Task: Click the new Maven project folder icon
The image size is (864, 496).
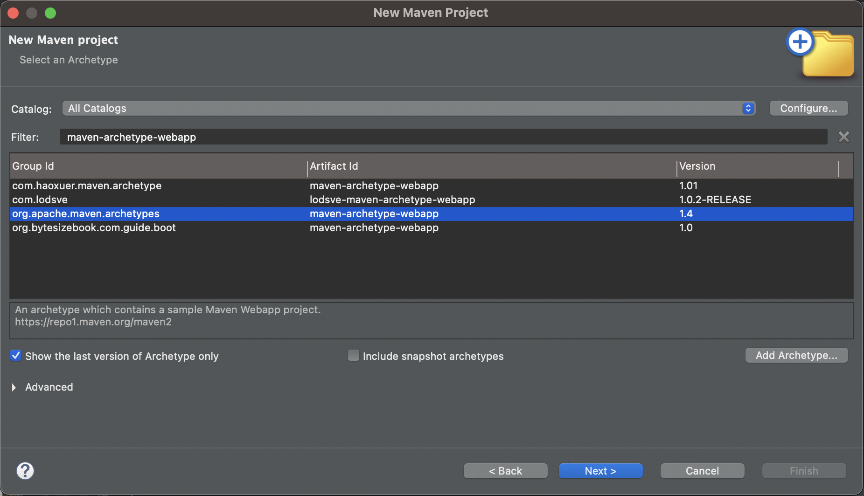Action: (821, 54)
